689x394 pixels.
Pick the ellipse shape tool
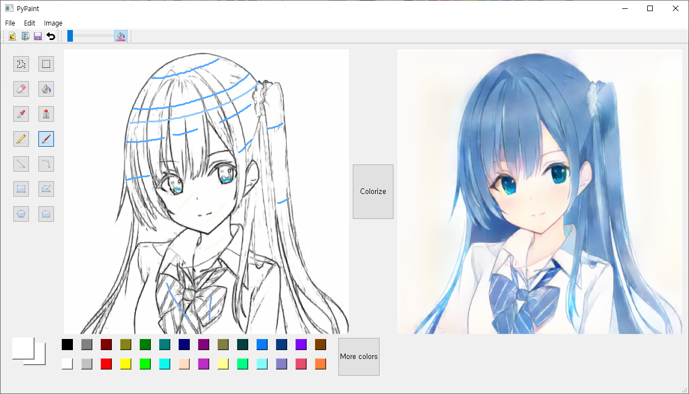(21, 214)
